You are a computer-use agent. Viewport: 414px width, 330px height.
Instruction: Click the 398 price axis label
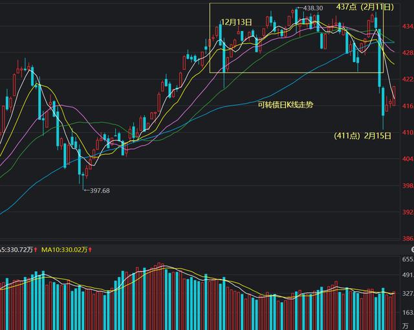(x=407, y=186)
